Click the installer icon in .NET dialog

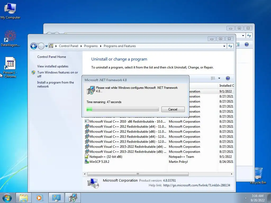91,90
